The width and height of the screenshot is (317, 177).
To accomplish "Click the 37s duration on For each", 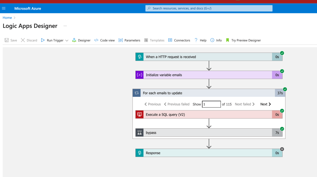I will tap(280, 93).
